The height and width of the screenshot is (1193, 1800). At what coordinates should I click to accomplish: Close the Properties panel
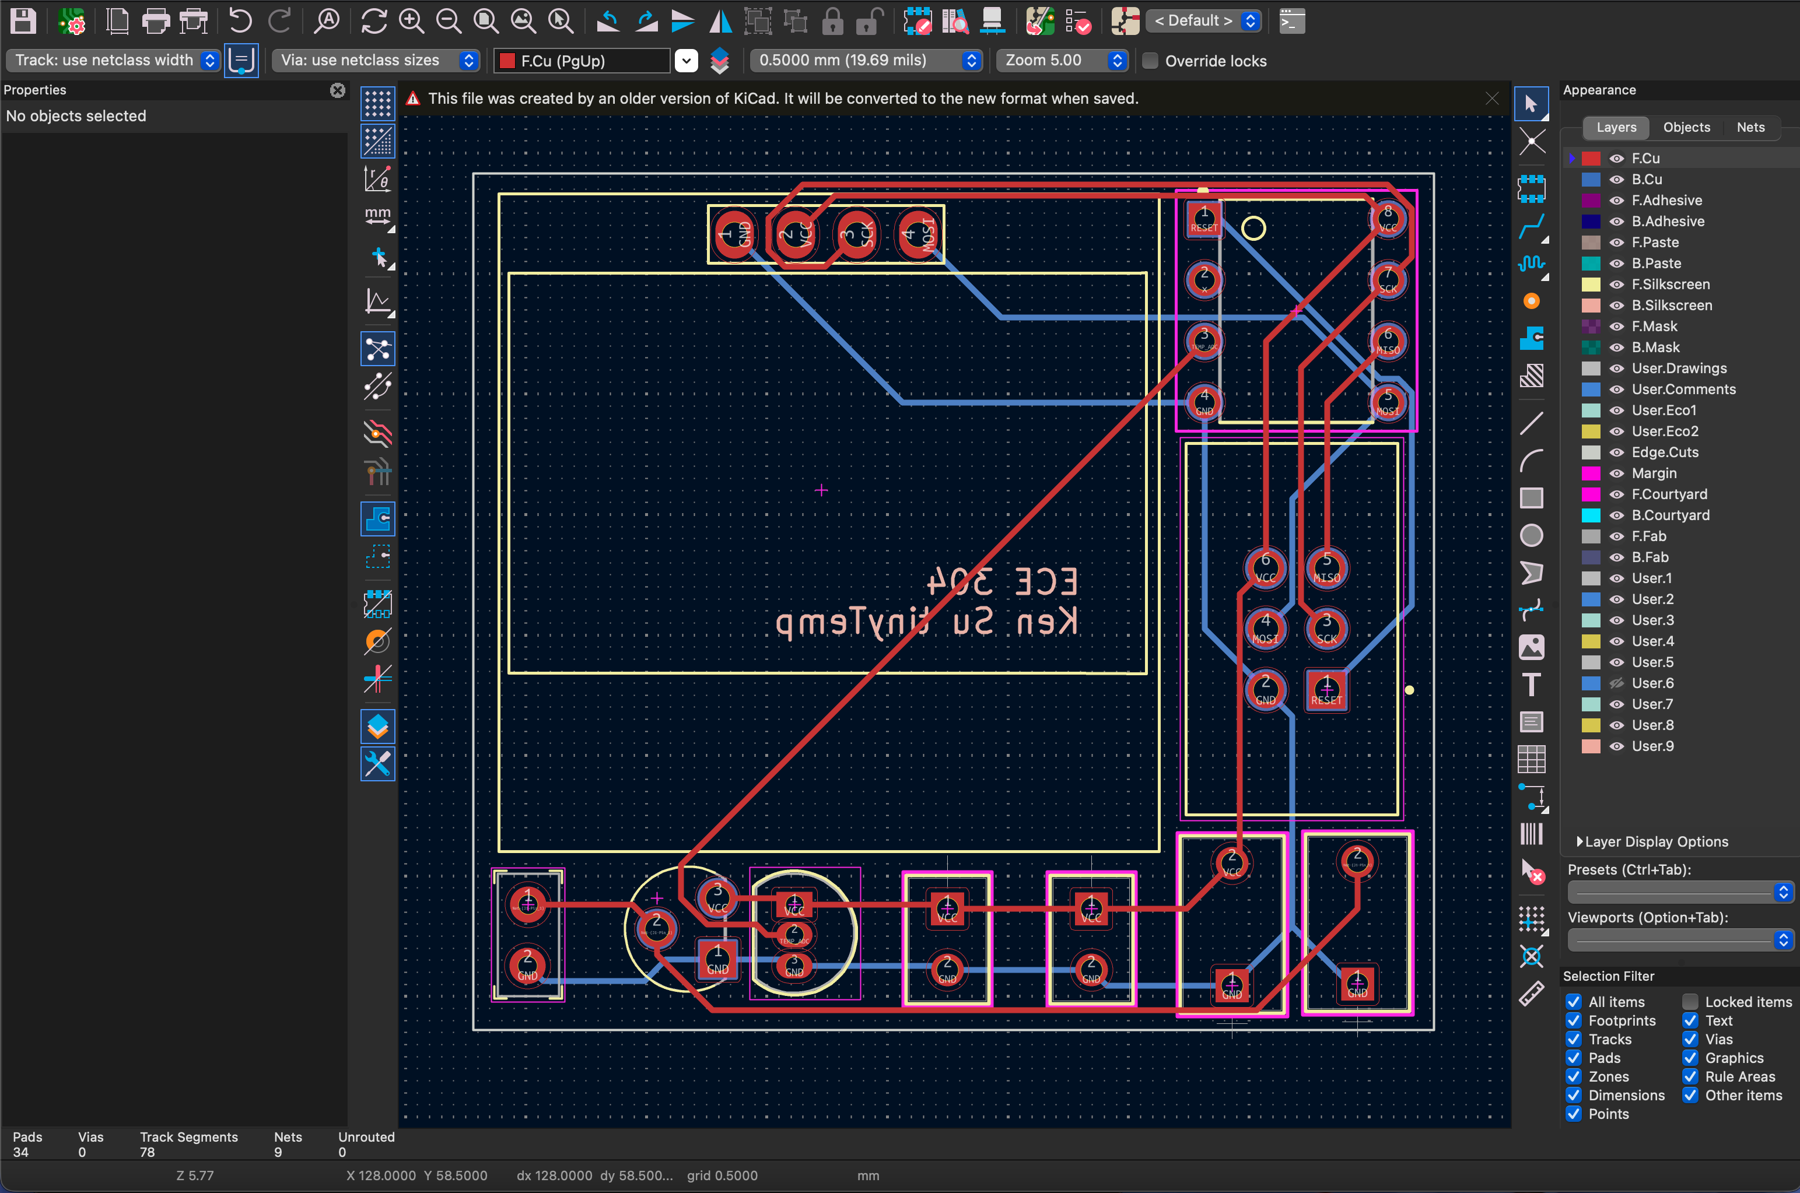pos(337,90)
